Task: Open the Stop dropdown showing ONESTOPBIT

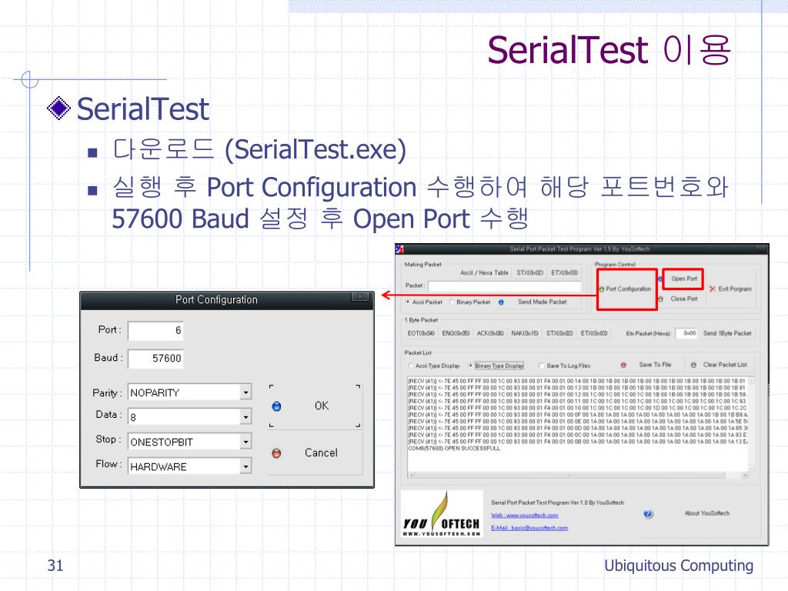Action: (x=245, y=441)
